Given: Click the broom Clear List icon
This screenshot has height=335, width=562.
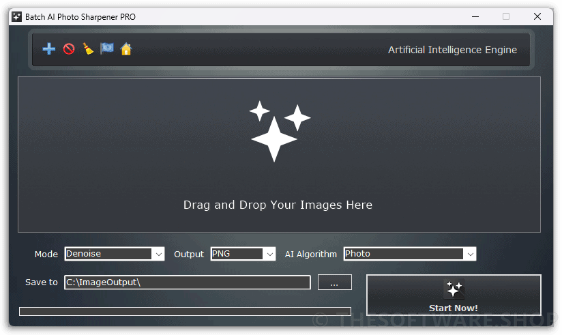Looking at the screenshot, I should [88, 48].
